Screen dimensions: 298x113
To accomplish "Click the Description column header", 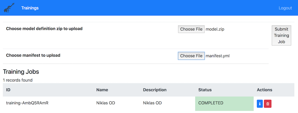I will [155, 90].
